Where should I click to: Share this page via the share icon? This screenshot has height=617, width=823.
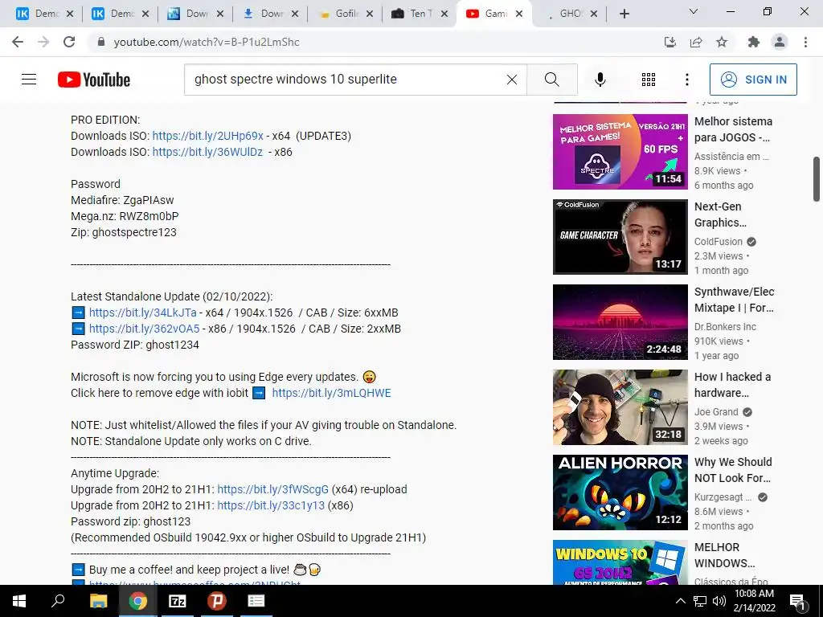click(x=696, y=42)
